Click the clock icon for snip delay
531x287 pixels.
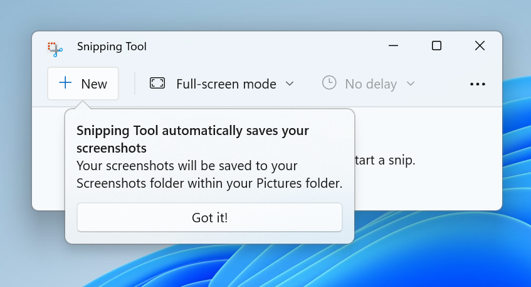point(329,83)
